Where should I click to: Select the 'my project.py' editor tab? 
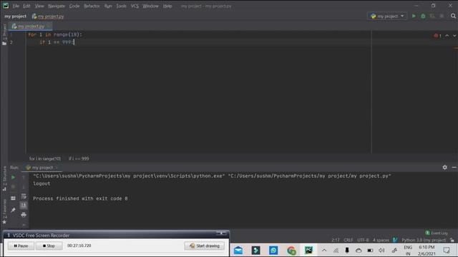pyautogui.click(x=30, y=26)
